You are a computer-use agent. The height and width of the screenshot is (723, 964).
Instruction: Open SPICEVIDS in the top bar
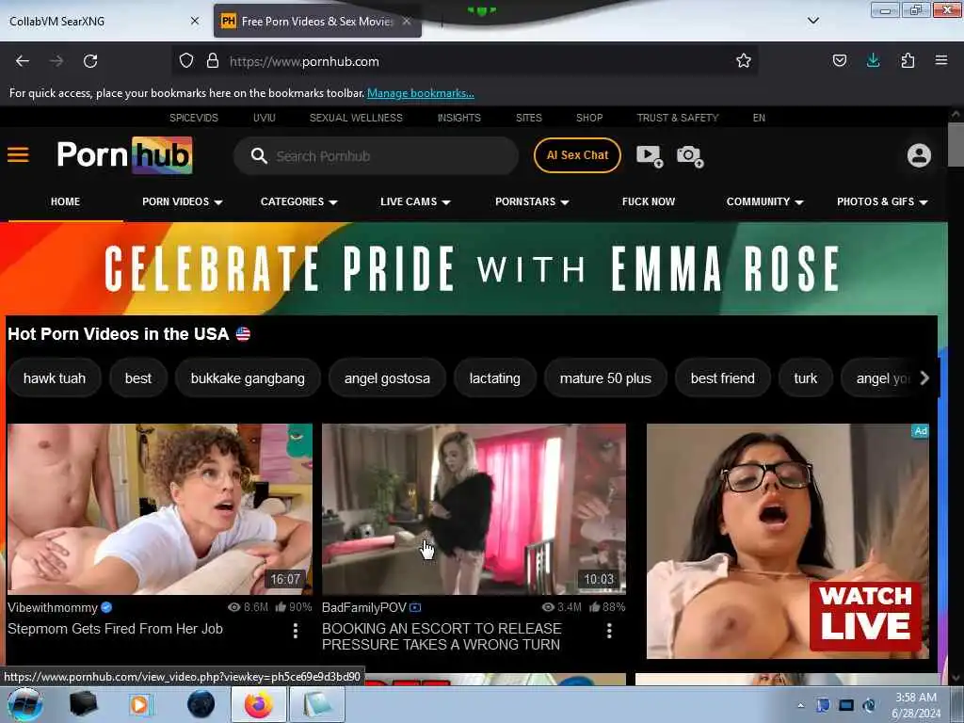click(x=194, y=118)
